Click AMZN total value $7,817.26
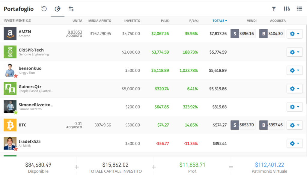The width and height of the screenshot is (307, 175). (218, 34)
